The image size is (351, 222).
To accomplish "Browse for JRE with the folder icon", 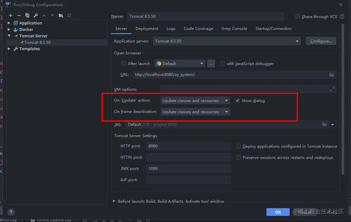I will click(324, 124).
